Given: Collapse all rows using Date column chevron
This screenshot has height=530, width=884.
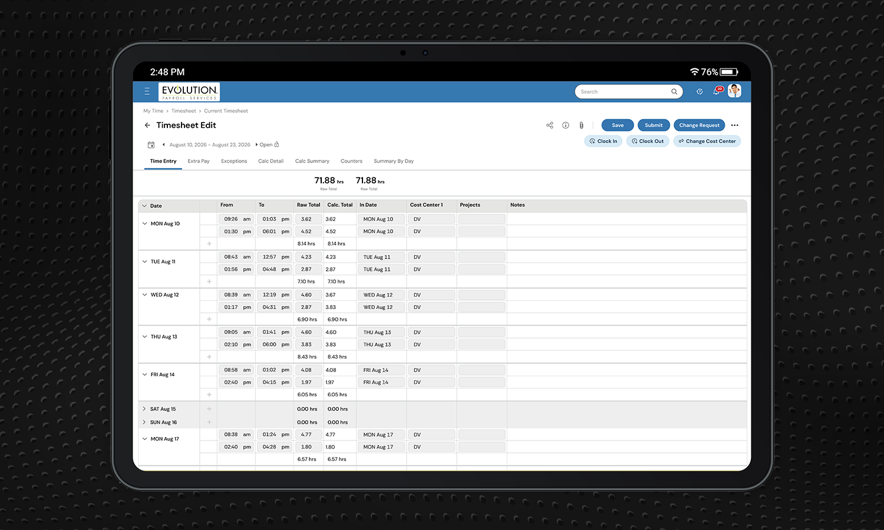Looking at the screenshot, I should [145, 206].
